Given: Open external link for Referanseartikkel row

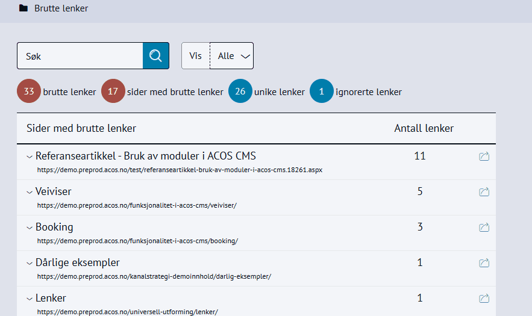Looking at the screenshot, I should (484, 156).
